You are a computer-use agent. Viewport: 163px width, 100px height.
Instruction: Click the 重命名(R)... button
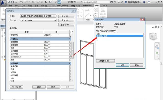(x=66, y=25)
